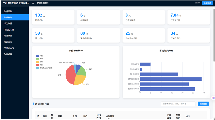
Task: Click the page vertical scrollbar
Action: click(x=214, y=35)
